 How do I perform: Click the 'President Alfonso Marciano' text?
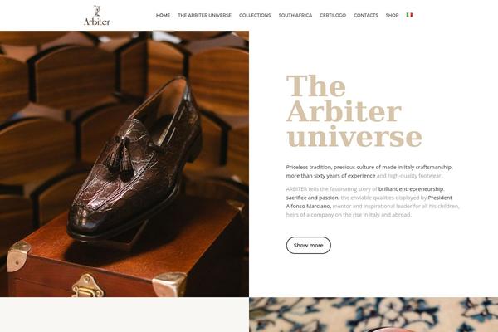(x=369, y=202)
